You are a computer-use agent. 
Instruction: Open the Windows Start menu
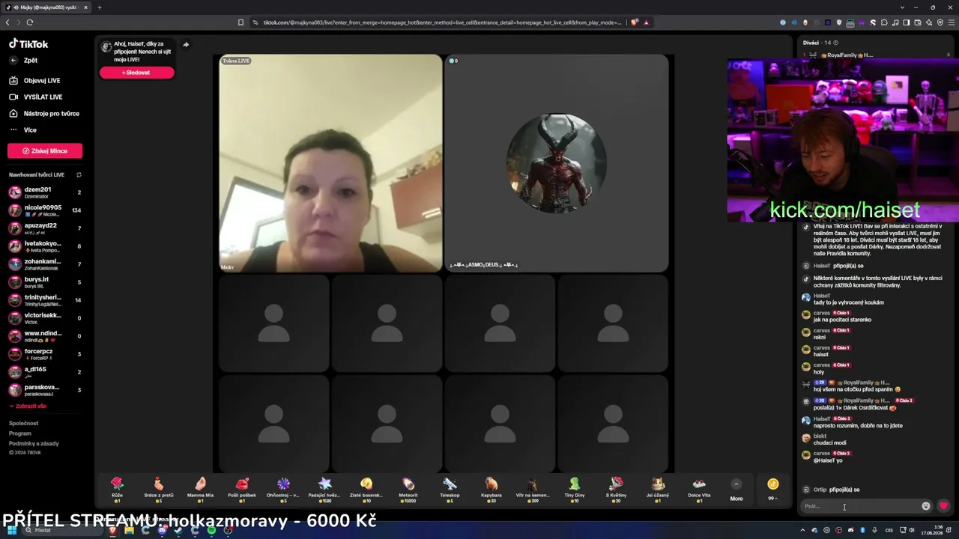12,530
